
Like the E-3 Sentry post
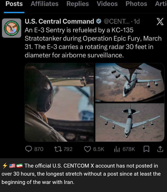pos(88,149)
